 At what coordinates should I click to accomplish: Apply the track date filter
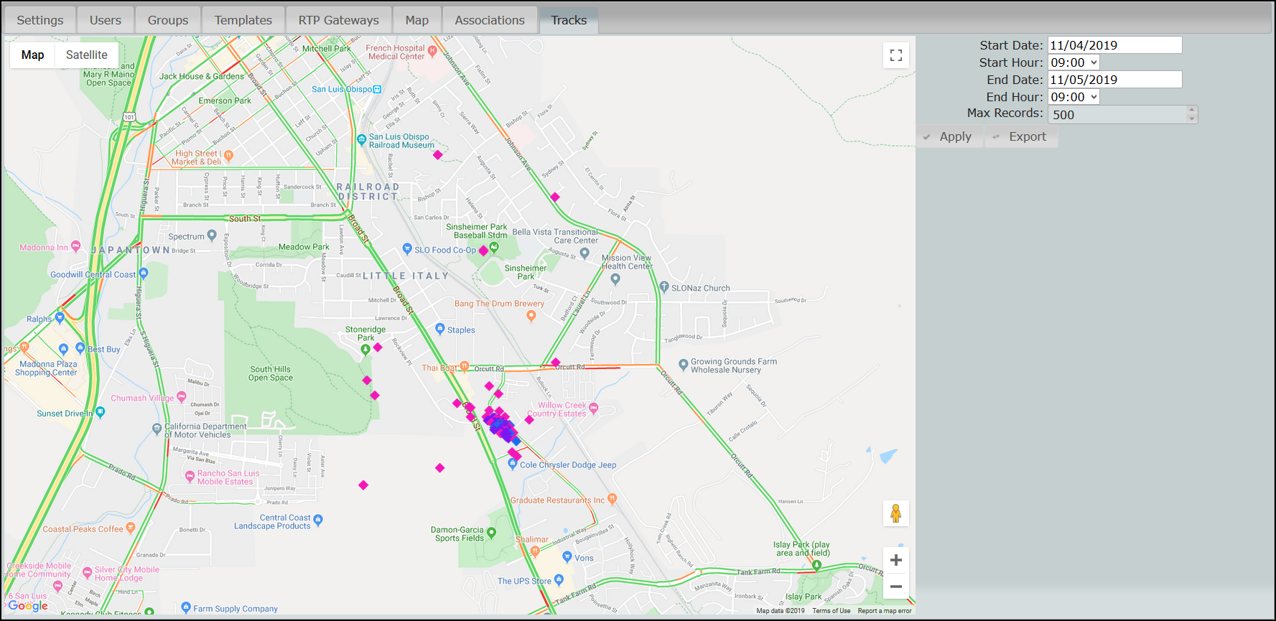[x=949, y=136]
